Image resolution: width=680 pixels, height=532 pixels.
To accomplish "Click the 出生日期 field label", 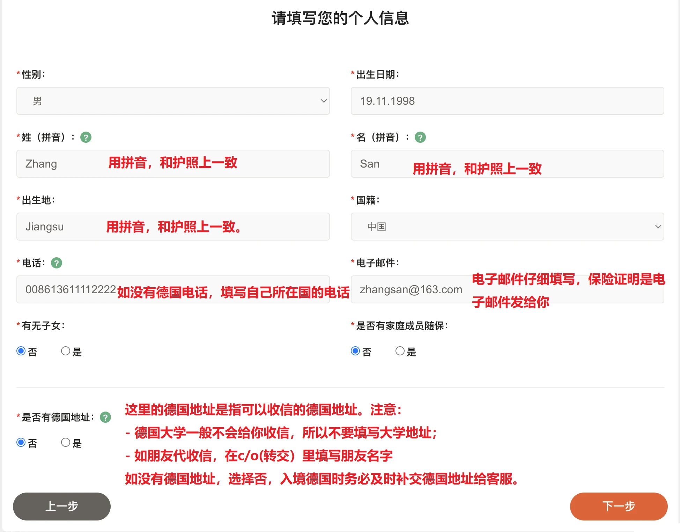I will click(x=378, y=74).
